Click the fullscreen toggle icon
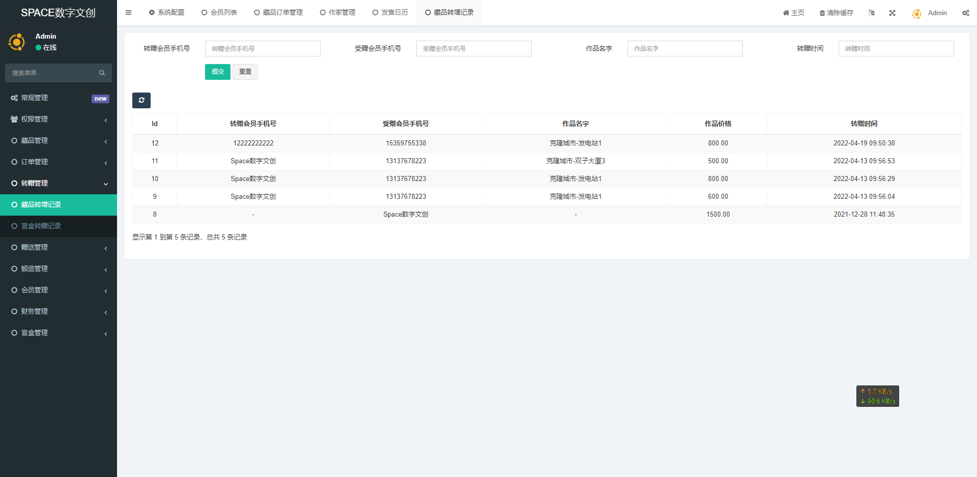This screenshot has height=477, width=977. coord(892,13)
